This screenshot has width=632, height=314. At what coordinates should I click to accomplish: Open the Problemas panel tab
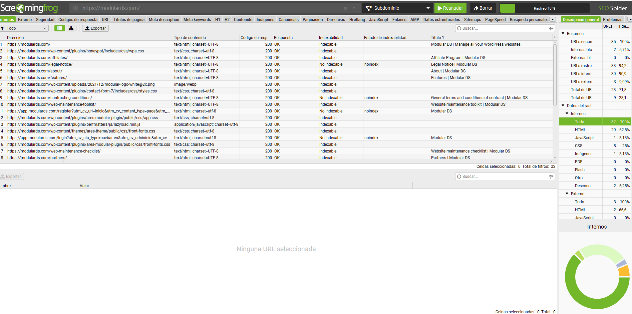[x=613, y=19]
